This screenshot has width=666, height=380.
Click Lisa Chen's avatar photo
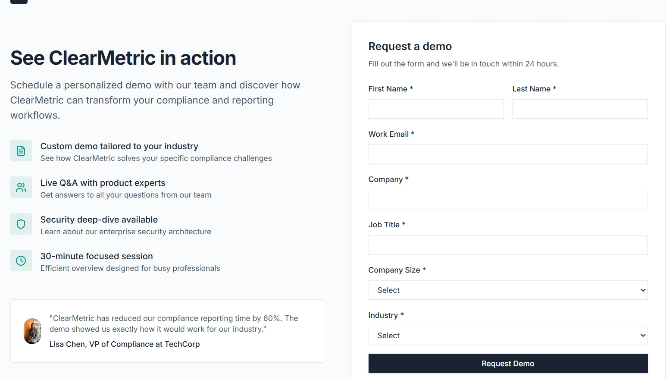(32, 331)
